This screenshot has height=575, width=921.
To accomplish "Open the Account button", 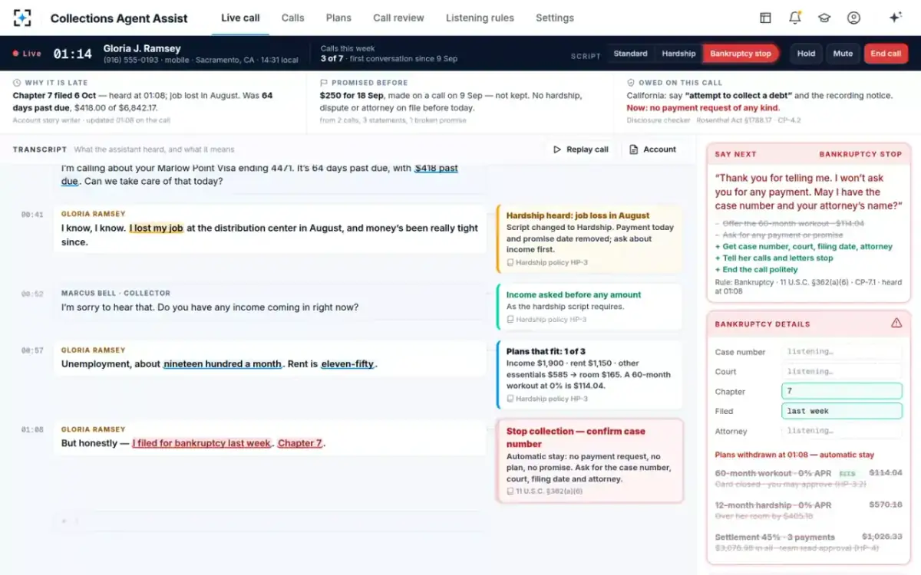I will [653, 149].
